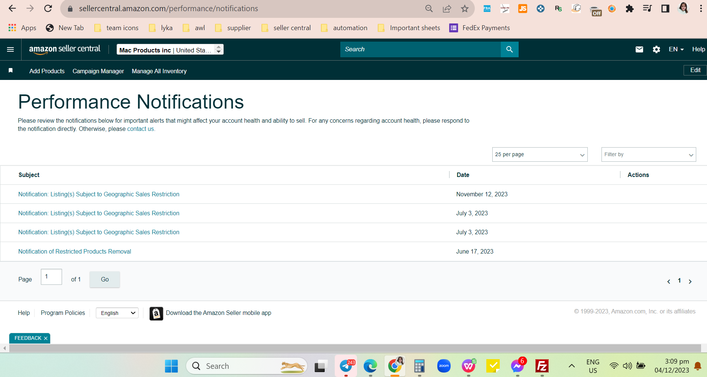707x377 pixels.
Task: Open Microsoft Edge from the taskbar
Action: click(370, 366)
